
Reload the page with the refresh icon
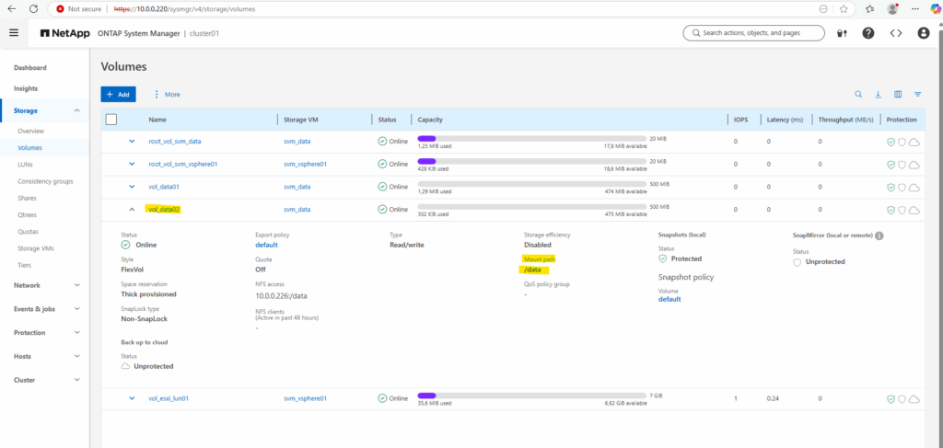tap(34, 9)
